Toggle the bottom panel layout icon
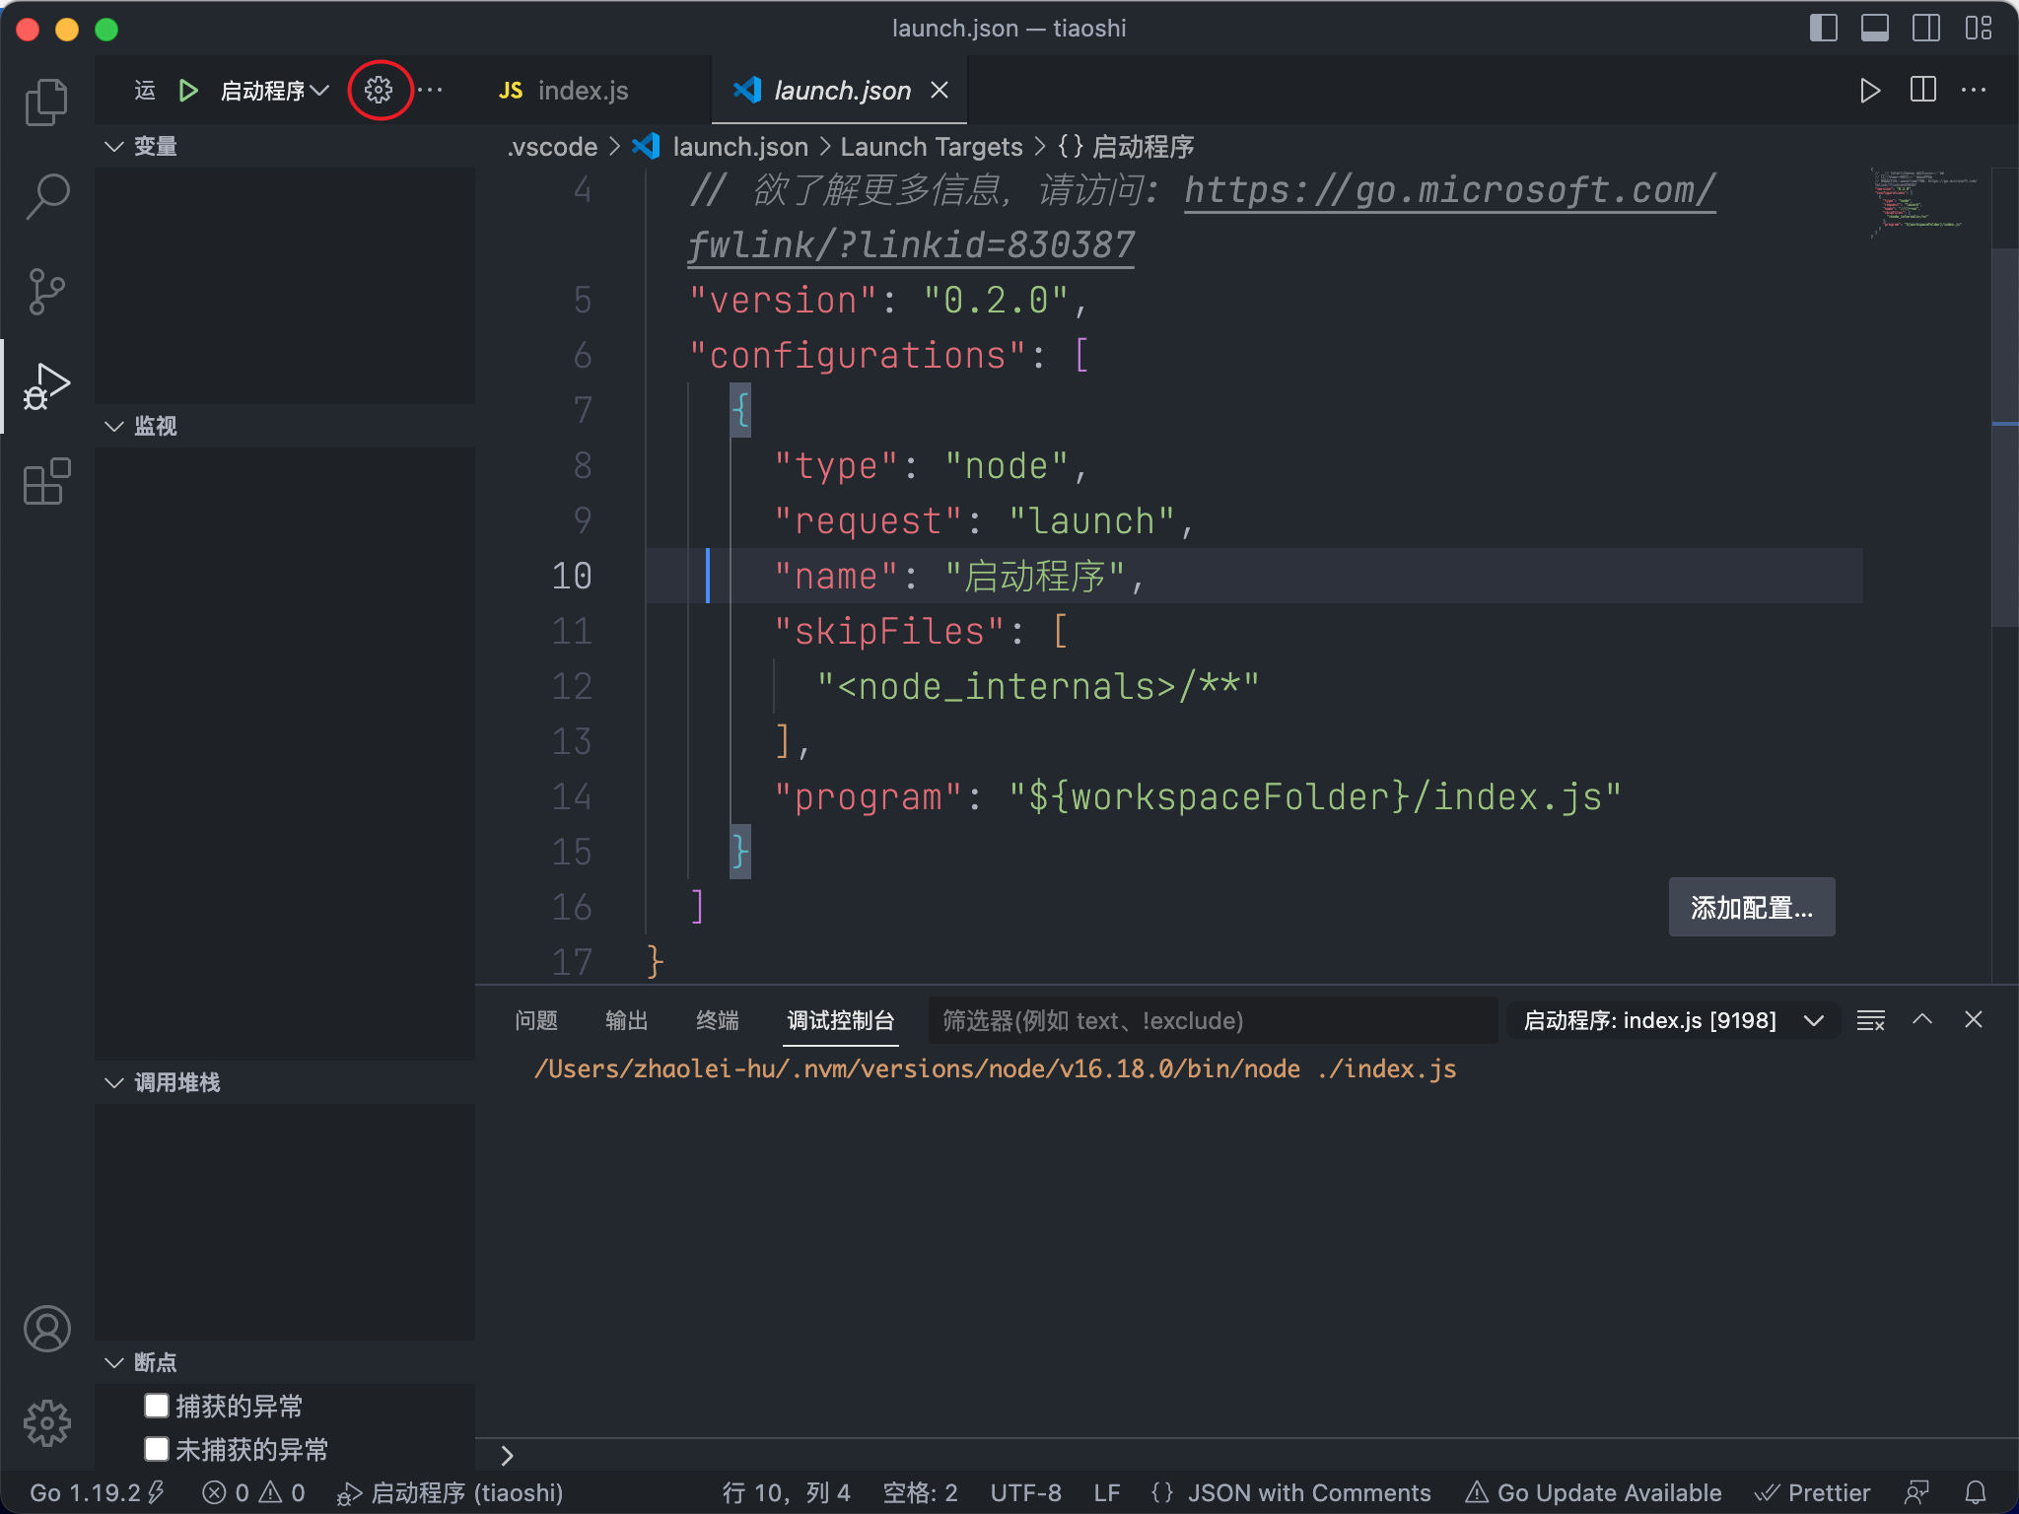The width and height of the screenshot is (2019, 1514). 1874,28
